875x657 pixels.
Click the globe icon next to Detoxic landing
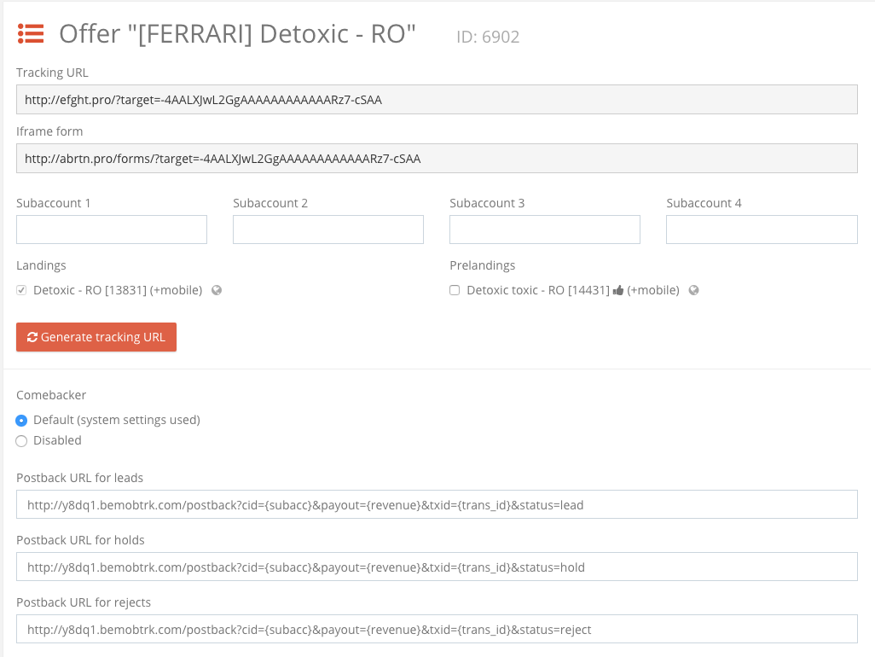pos(217,290)
